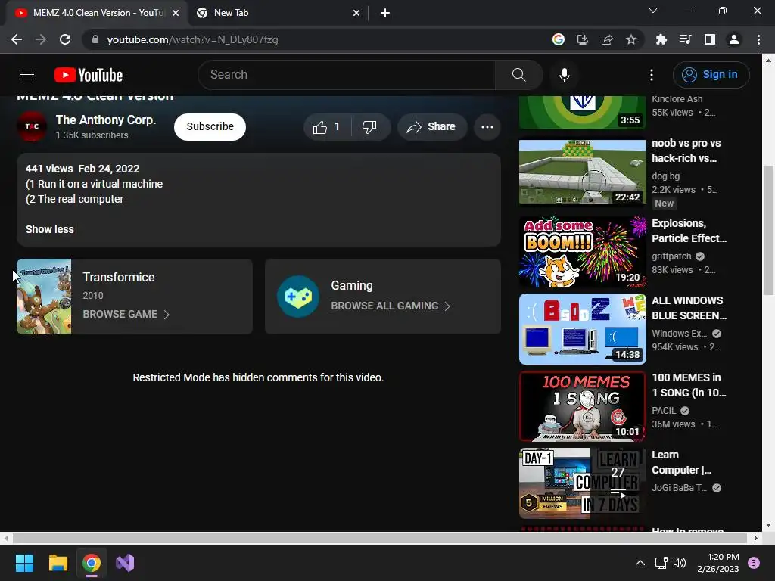This screenshot has width=775, height=581.
Task: Open Chrome extensions puzzle icon
Action: pos(661,39)
